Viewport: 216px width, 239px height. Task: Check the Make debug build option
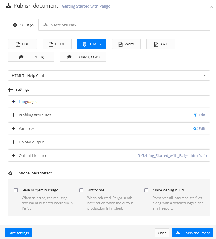click(146, 190)
